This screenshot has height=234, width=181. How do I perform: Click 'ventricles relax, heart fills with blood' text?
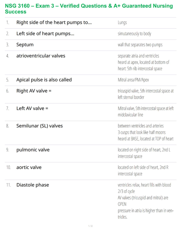click(x=144, y=185)
